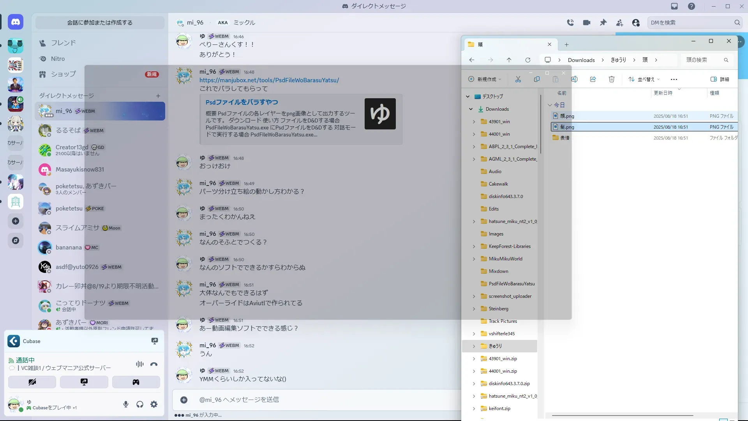748x421 pixels.
Task: Open the manjubox.net PsdFileWoBarasuYatsu link
Action: 269,80
